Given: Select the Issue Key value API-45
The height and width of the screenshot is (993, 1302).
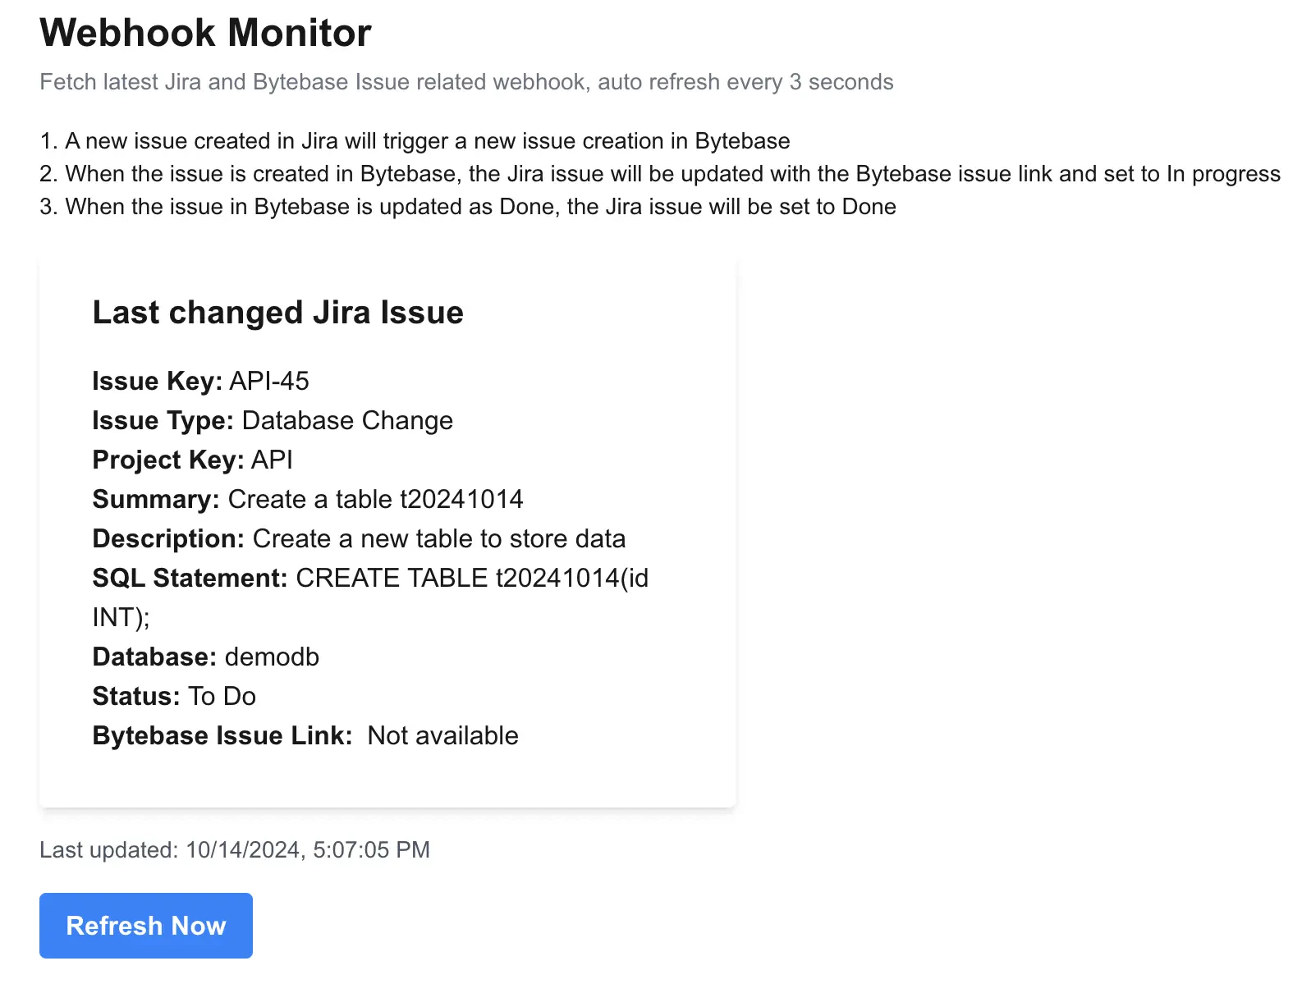Looking at the screenshot, I should (x=269, y=381).
